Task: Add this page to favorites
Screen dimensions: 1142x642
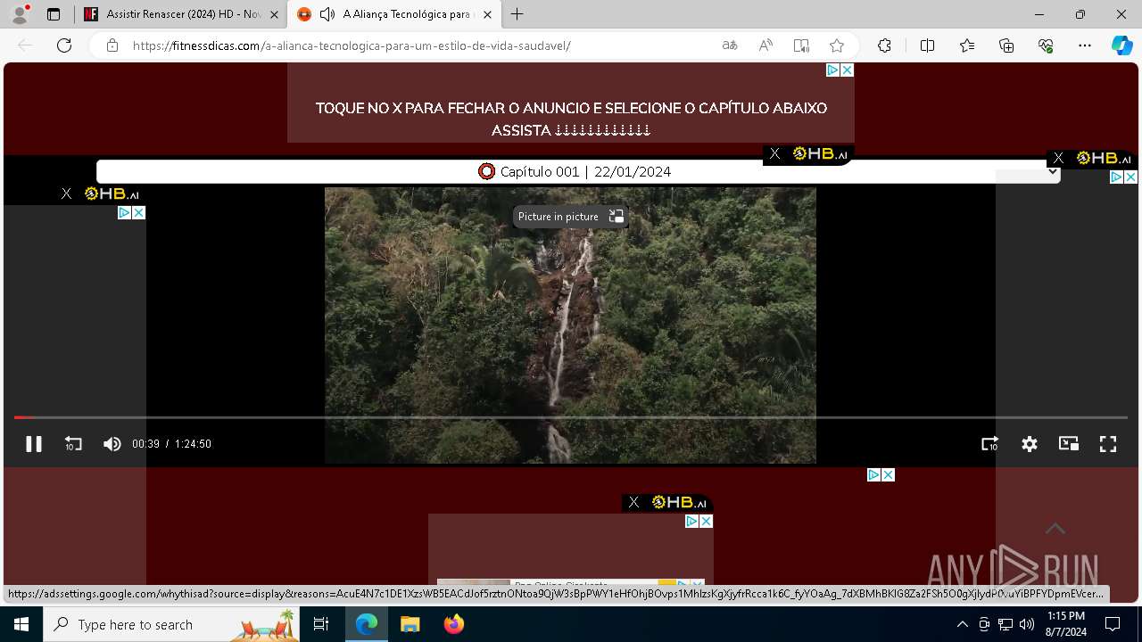Action: pos(837,45)
